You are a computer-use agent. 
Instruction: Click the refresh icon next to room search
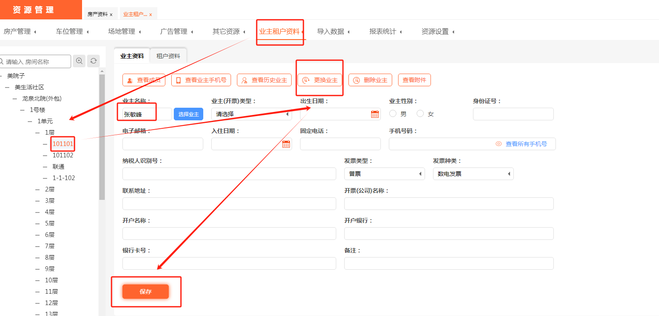[x=93, y=61]
